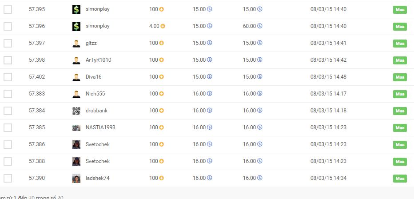The image size is (414, 199).
Task: Click NASTIA1993's profile photo
Action: click(76, 127)
